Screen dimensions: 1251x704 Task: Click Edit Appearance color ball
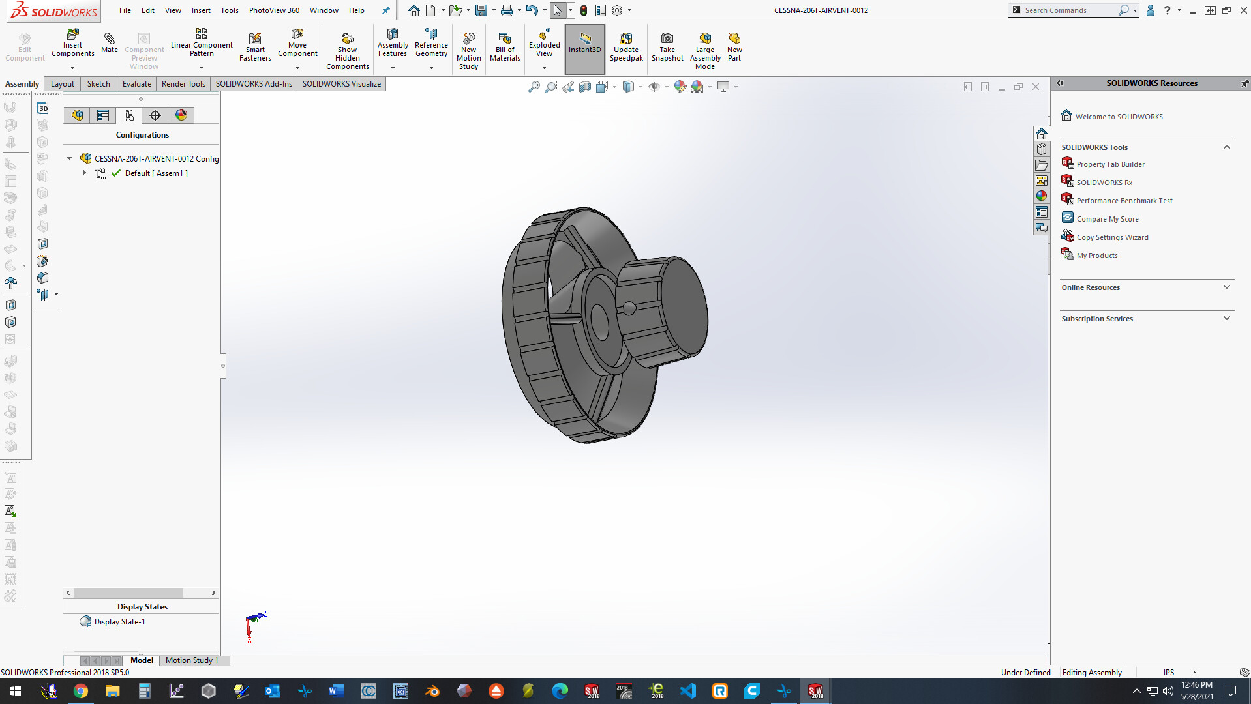[680, 87]
